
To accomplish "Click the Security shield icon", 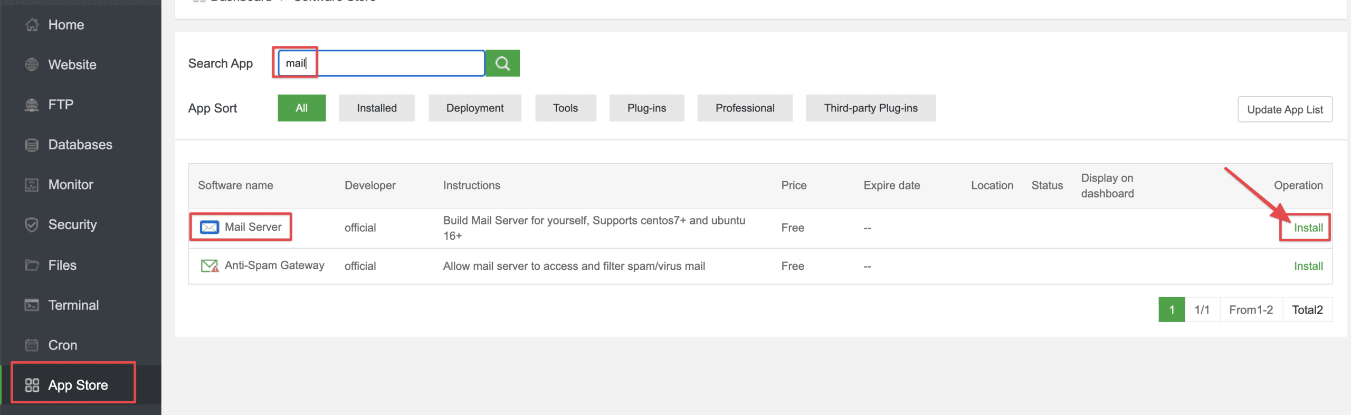I will click(x=32, y=225).
